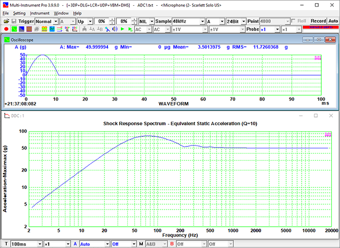Screen dimensions: 340x248
Task: Open the Oscilloscope view icon
Action: [14, 30]
